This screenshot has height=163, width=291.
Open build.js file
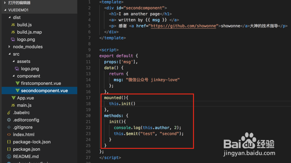[x=24, y=25]
